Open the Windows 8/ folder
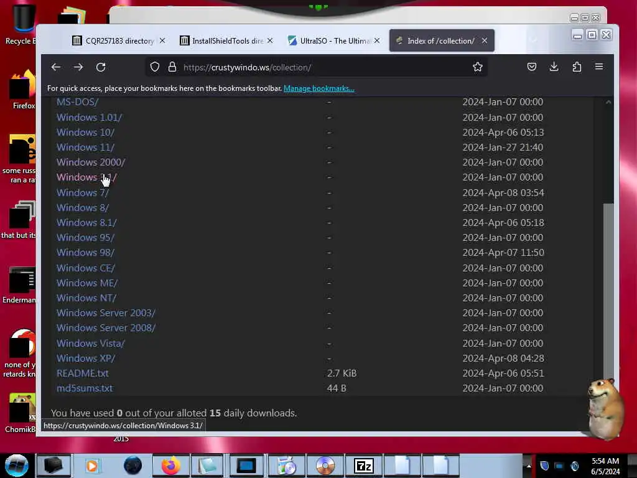637x478 pixels. [83, 208]
